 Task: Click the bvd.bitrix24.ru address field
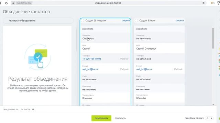click(x=24, y=3)
